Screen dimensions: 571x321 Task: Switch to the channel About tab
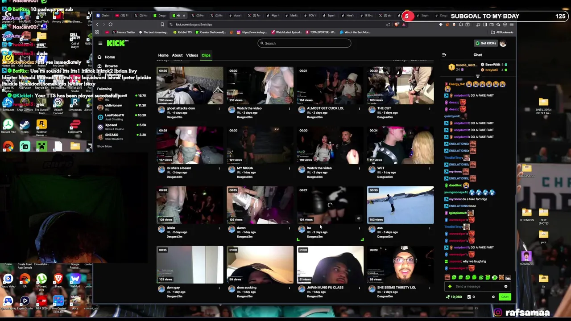point(177,55)
